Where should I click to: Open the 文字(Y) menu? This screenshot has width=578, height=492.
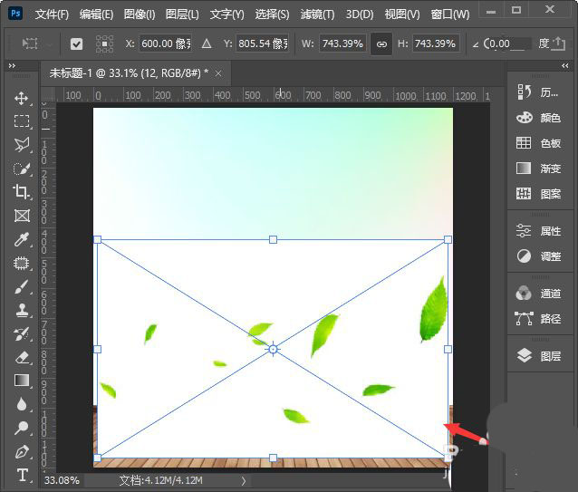(227, 14)
